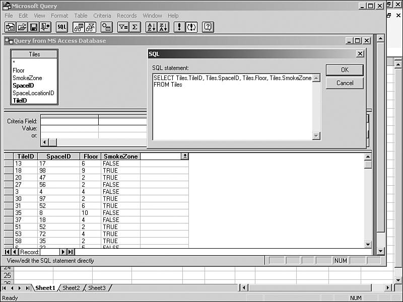This screenshot has width=403, height=302.
Task: Click the Add Tables toolbar icon
Action: (106, 27)
